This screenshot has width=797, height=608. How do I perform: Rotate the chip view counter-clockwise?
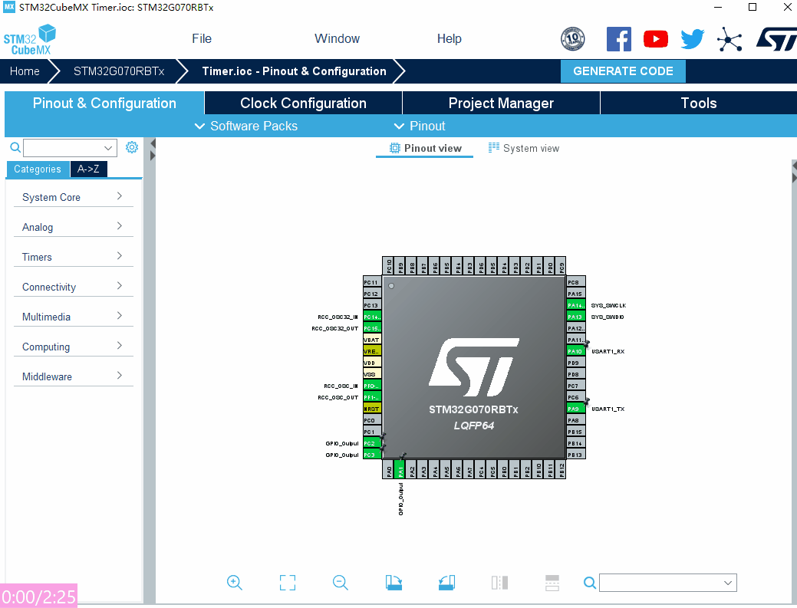446,583
